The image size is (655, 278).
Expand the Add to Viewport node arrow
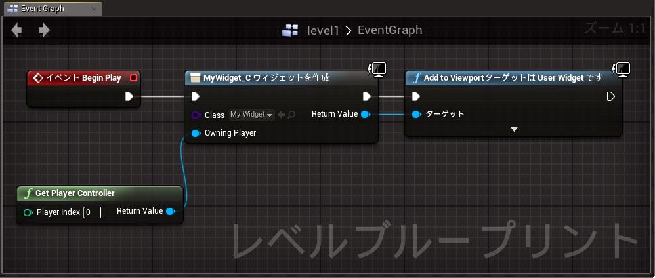514,129
